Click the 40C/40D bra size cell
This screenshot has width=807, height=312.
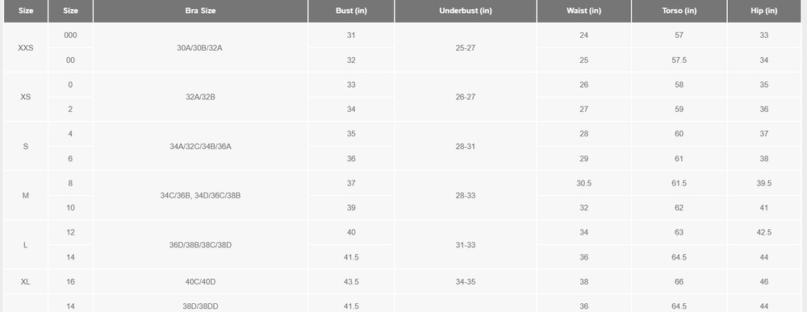point(200,282)
